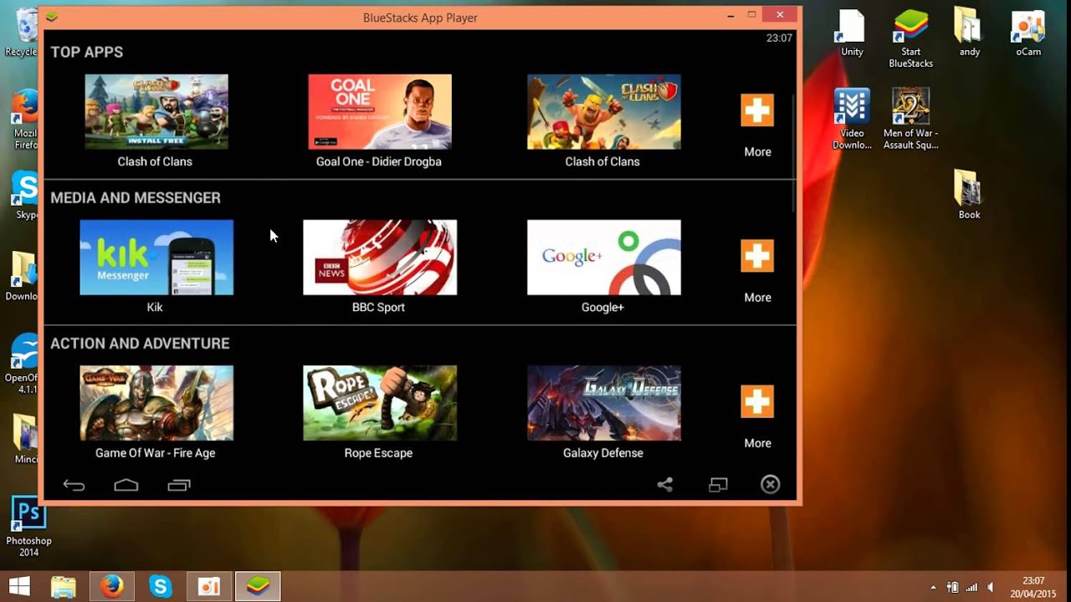Screen dimensions: 1071x602
Task: Select the Unity desktop shortcut
Action: [x=852, y=33]
